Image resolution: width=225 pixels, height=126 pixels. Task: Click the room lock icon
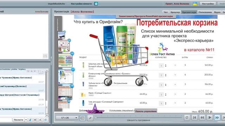pos(96,4)
